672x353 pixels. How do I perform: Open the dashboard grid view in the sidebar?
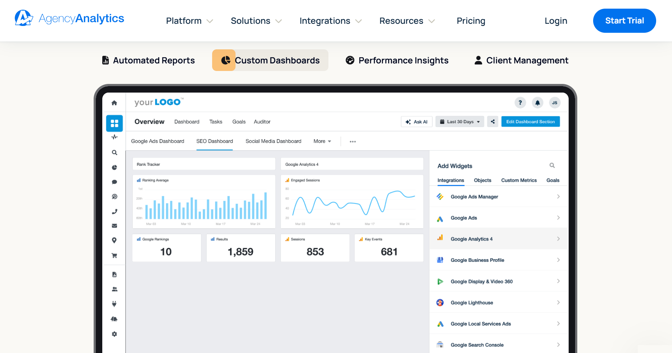pos(114,123)
